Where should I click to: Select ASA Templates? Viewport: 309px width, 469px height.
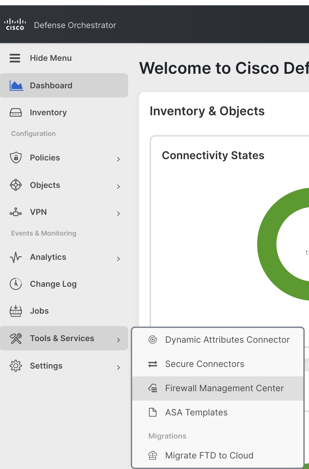click(x=218, y=412)
